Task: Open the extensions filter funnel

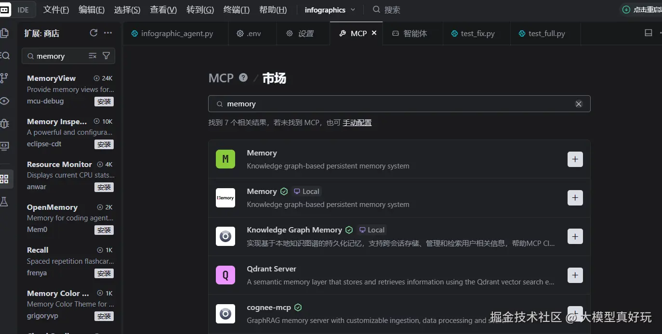Action: pos(106,56)
